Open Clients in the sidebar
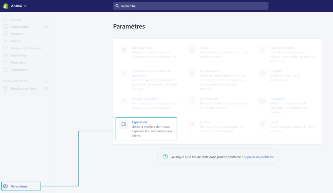This screenshot has width=333, height=193. point(16,41)
